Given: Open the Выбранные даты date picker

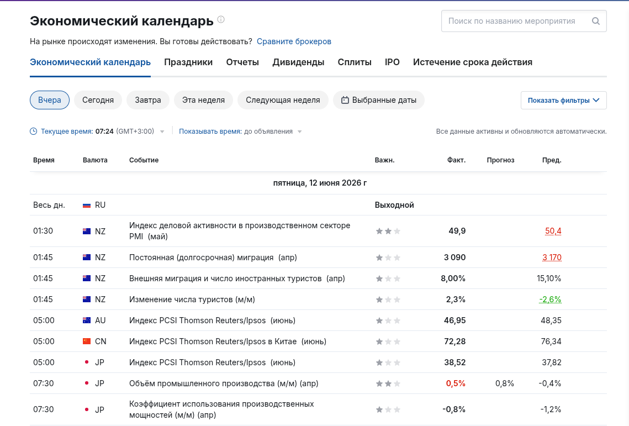Looking at the screenshot, I should coord(379,100).
